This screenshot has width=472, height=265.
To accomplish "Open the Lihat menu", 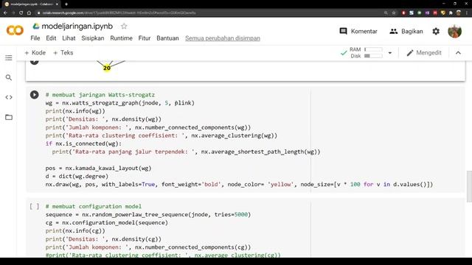I will click(x=69, y=38).
